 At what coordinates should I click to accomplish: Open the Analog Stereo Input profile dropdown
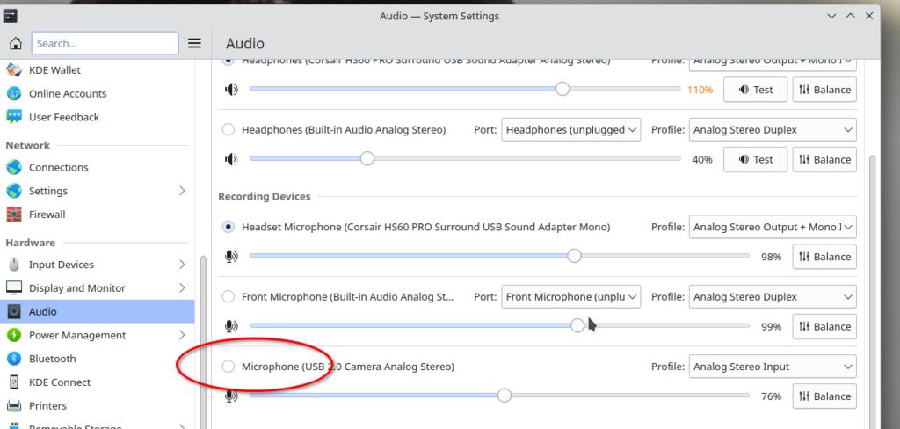pyautogui.click(x=773, y=367)
